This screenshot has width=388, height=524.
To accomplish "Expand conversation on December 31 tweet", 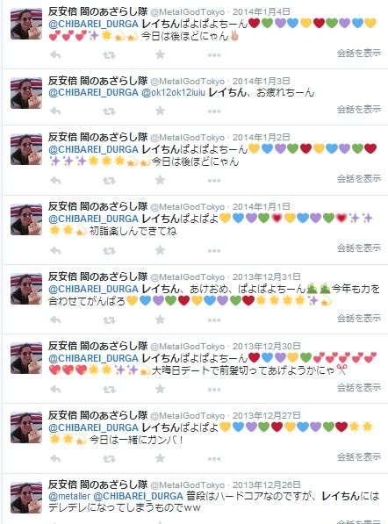I will point(358,318).
